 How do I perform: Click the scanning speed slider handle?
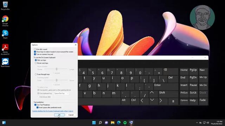tap(57, 80)
